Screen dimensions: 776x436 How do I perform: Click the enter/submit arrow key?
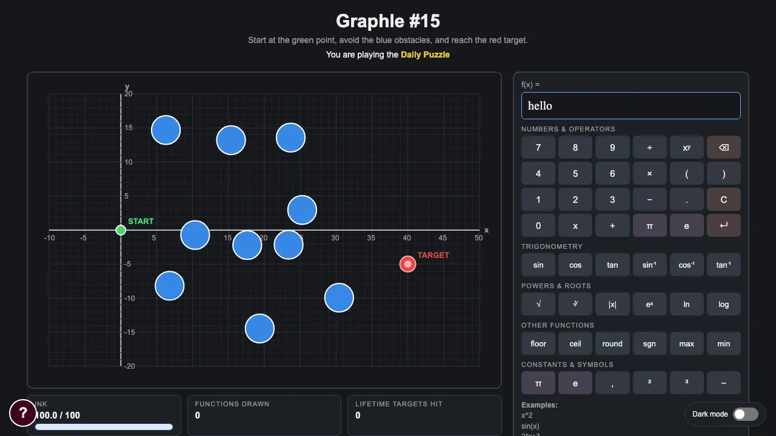(723, 225)
